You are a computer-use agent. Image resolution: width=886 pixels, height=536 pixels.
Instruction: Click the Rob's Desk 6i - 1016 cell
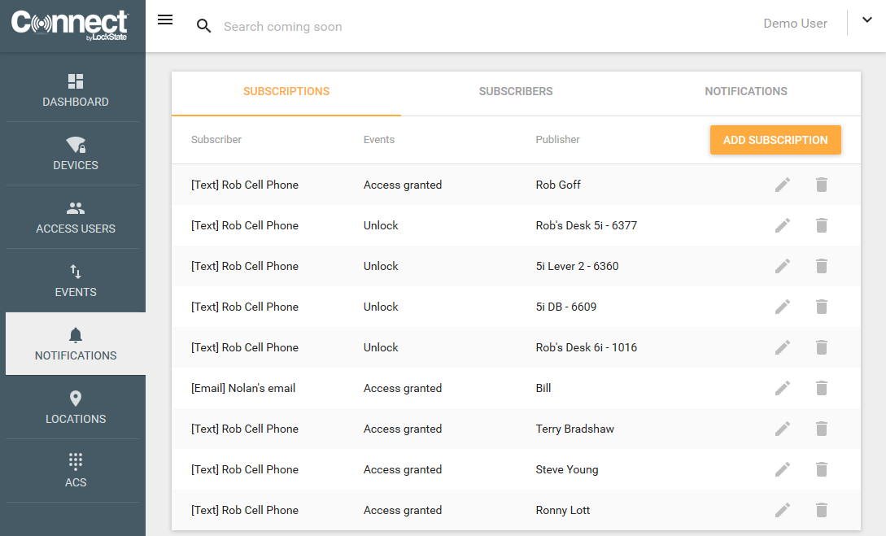587,347
